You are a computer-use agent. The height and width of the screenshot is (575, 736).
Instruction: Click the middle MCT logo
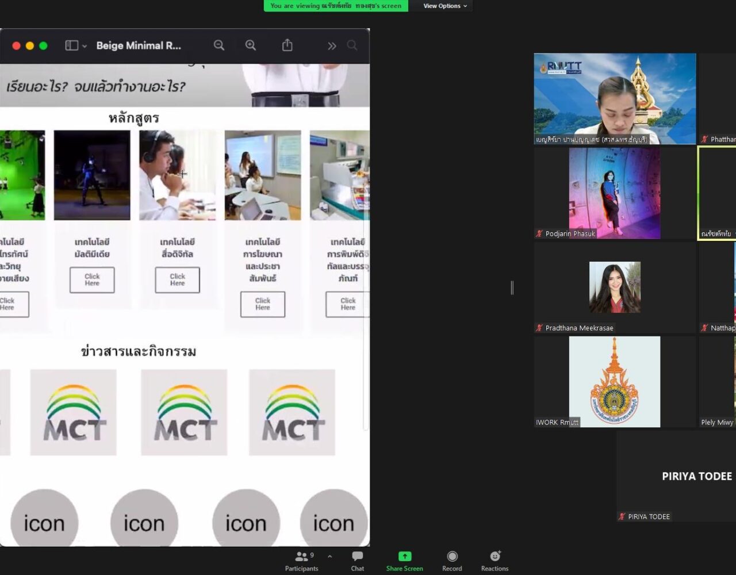[x=184, y=412]
